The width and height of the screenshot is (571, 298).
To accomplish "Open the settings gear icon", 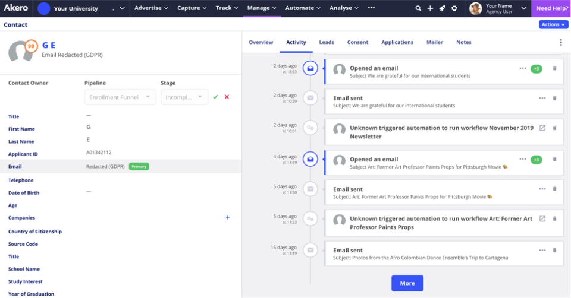I will click(x=454, y=8).
